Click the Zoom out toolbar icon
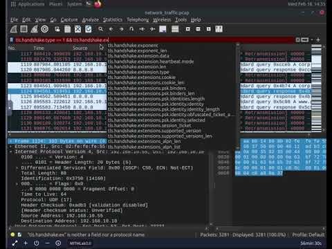Image resolution: width=332 pixels, height=249 pixels. tap(199, 29)
